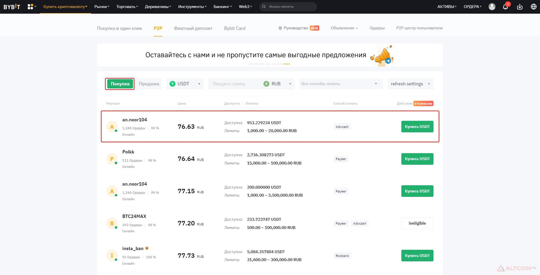Open the Руководство guide link
Image resolution: width=540 pixels, height=275 pixels.
(x=299, y=28)
